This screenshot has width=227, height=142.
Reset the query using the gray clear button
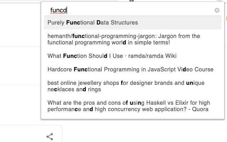pyautogui.click(x=217, y=11)
